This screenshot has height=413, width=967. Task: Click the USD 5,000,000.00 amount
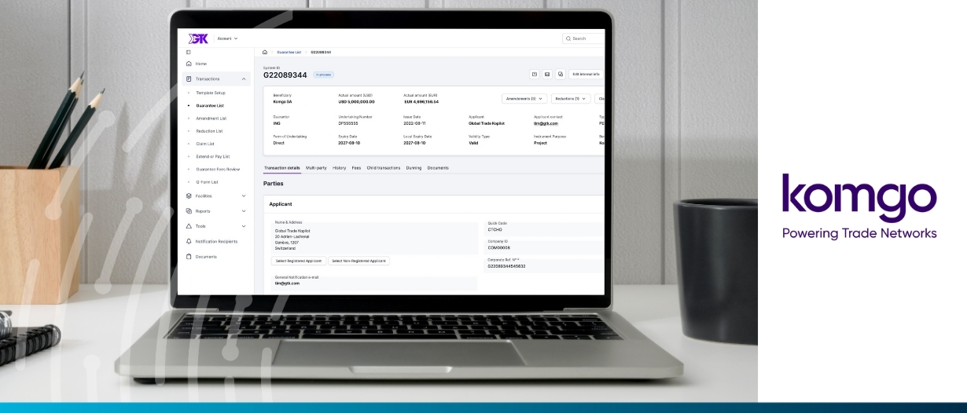point(356,101)
